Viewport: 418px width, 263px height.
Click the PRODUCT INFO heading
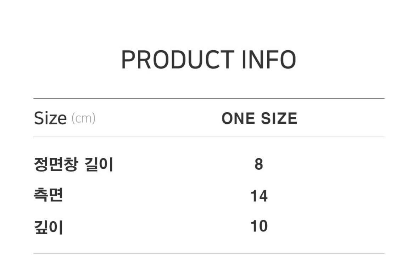point(209,60)
